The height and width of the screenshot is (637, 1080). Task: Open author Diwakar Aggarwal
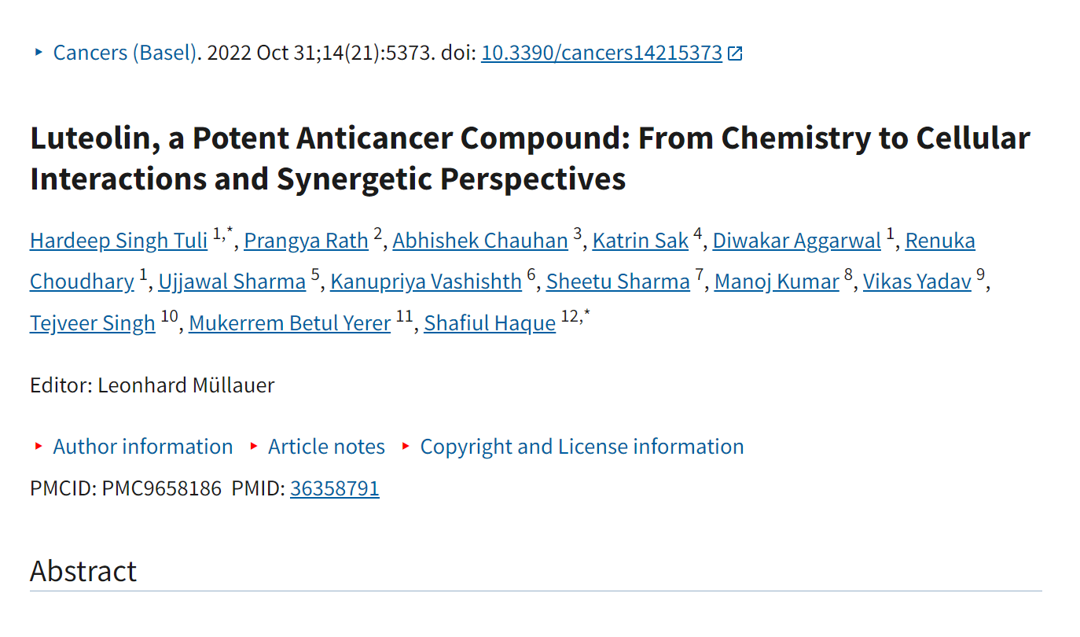point(797,241)
